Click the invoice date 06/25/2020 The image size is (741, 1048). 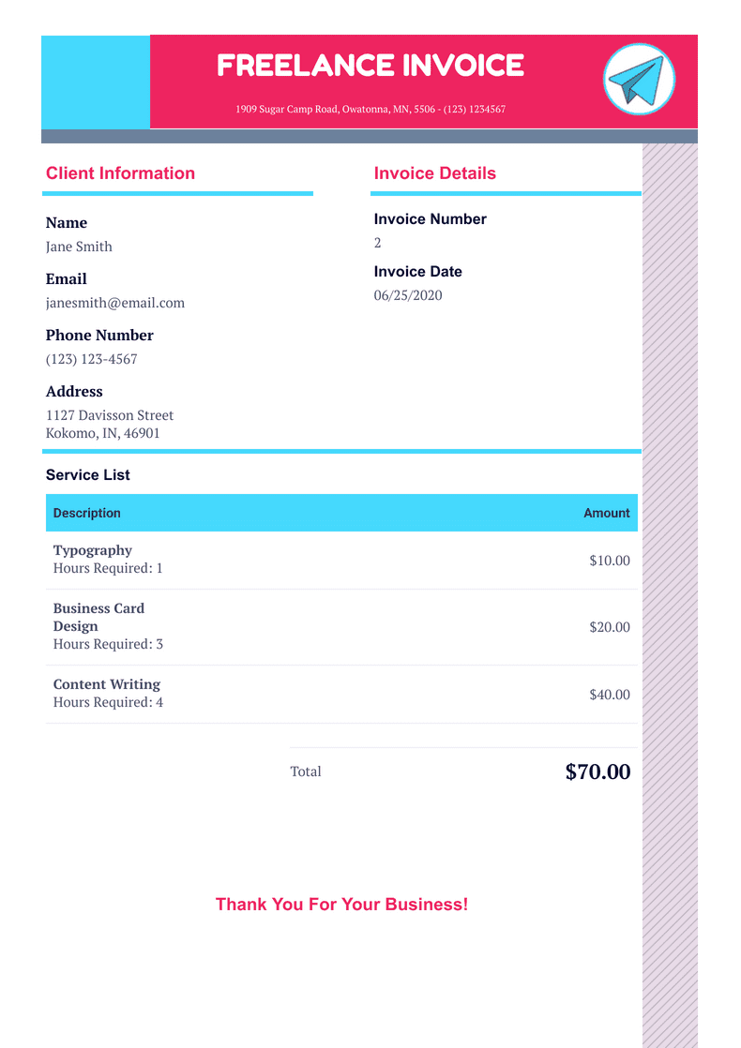[408, 295]
